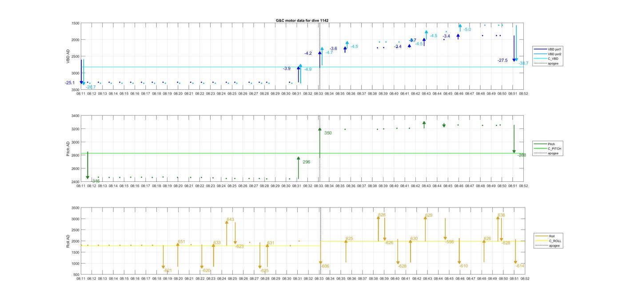Click the '-3.6' VBD data label
Screen dimensions: 622x308
pyautogui.click(x=333, y=48)
